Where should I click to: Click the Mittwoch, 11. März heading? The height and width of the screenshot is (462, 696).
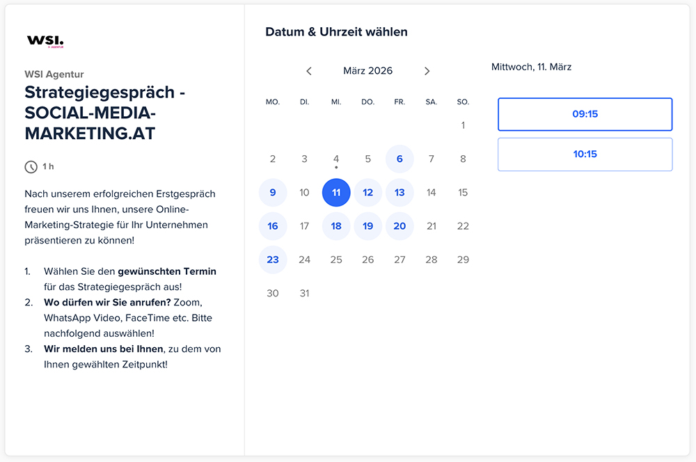pos(531,67)
